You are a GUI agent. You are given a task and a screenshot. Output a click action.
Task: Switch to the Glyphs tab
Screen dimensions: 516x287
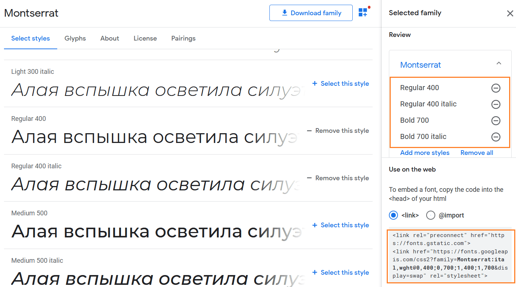pyautogui.click(x=75, y=38)
